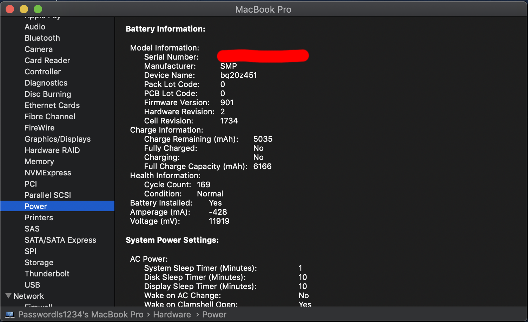The image size is (528, 322).
Task: Click PasswordIs1234's MacBook Pro in path bar
Action: point(81,315)
